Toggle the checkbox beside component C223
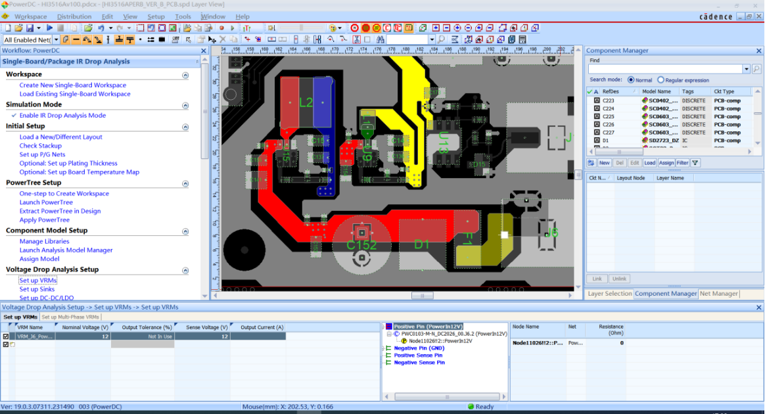The height and width of the screenshot is (414, 765). click(597, 101)
